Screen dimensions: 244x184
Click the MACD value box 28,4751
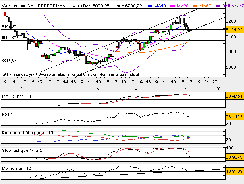pos(234,96)
